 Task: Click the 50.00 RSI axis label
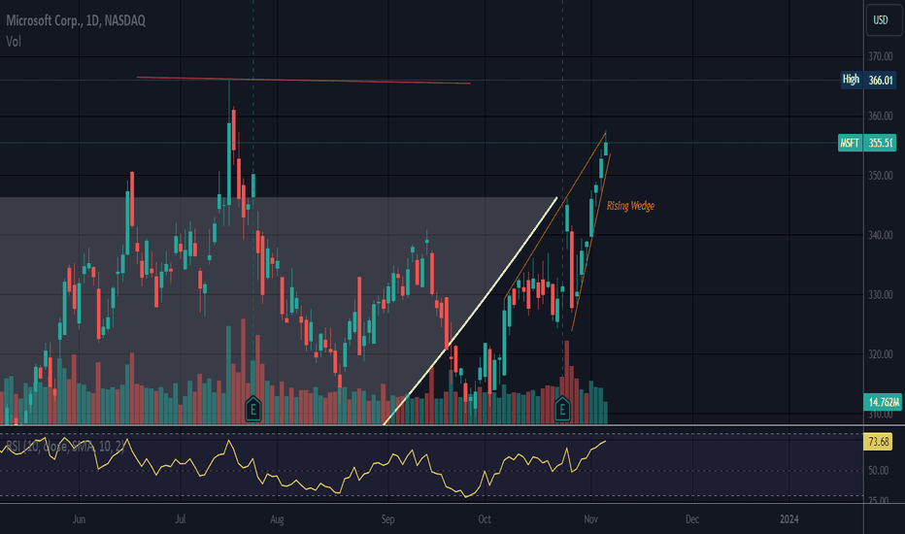pos(878,471)
